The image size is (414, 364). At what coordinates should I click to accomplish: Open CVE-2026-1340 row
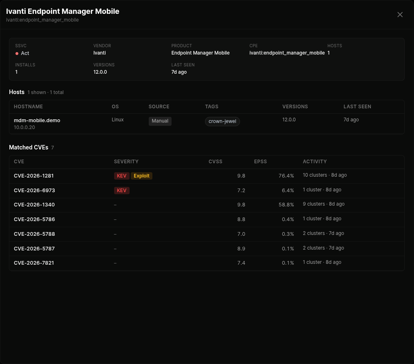tap(207, 205)
